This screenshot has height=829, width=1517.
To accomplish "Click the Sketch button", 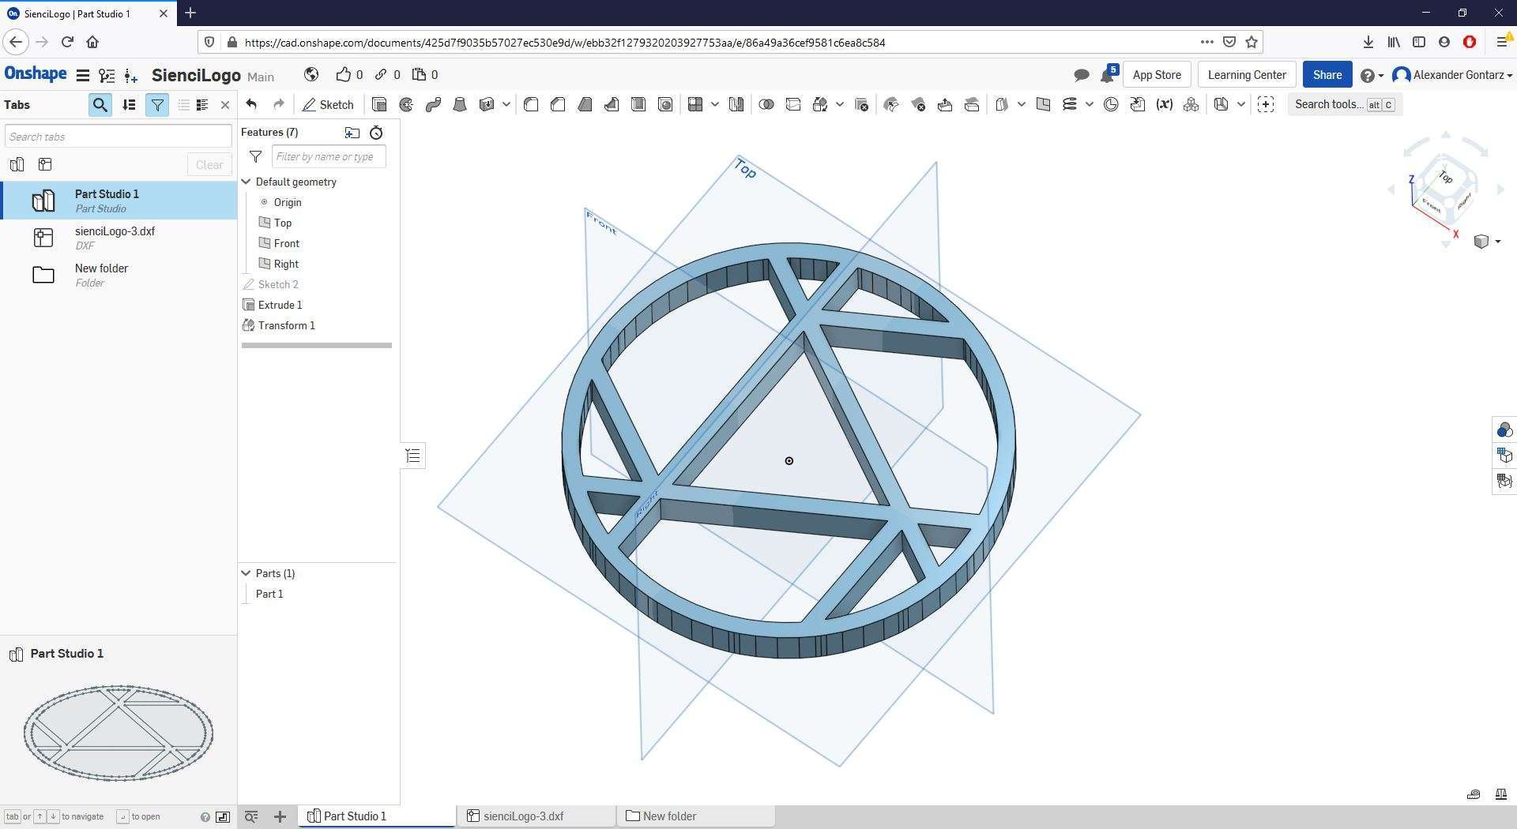I will tap(328, 104).
